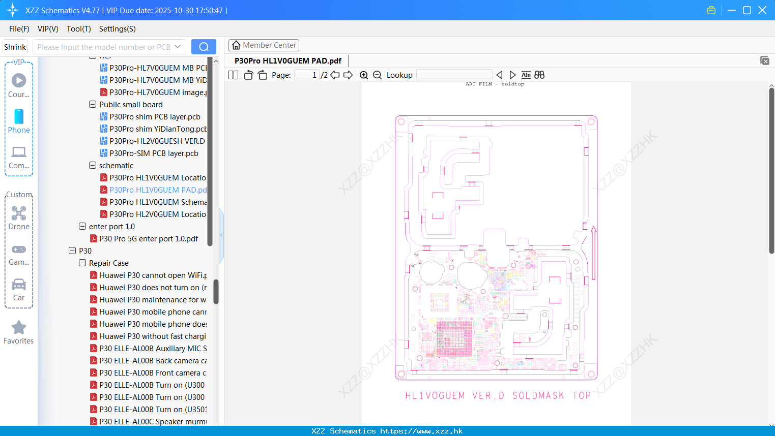Open Huawei P30 does not turn on case
Viewport: 775px width, 436px height.
coord(148,287)
